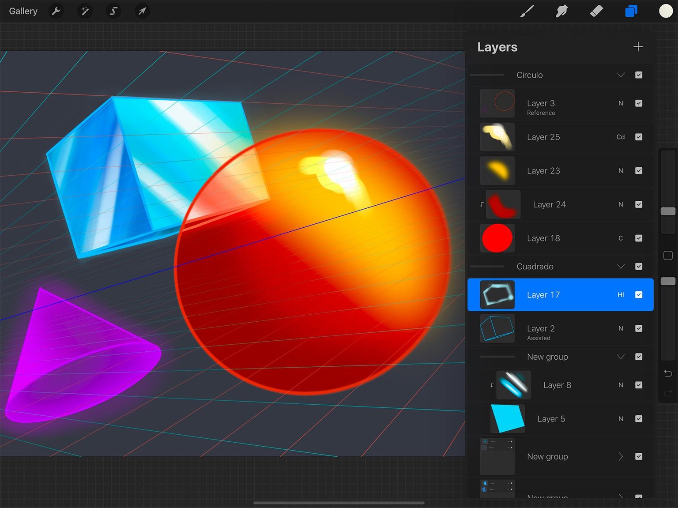
Task: Open blend mode N for Layer 8
Action: 621,385
